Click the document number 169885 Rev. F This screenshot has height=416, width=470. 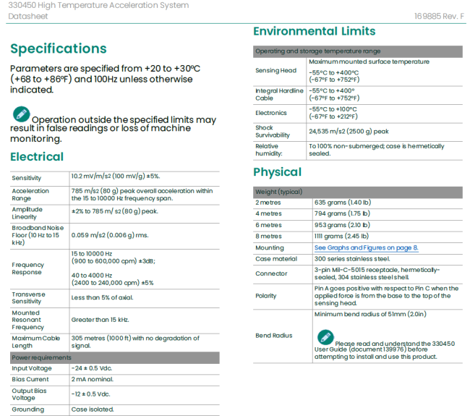click(x=439, y=15)
